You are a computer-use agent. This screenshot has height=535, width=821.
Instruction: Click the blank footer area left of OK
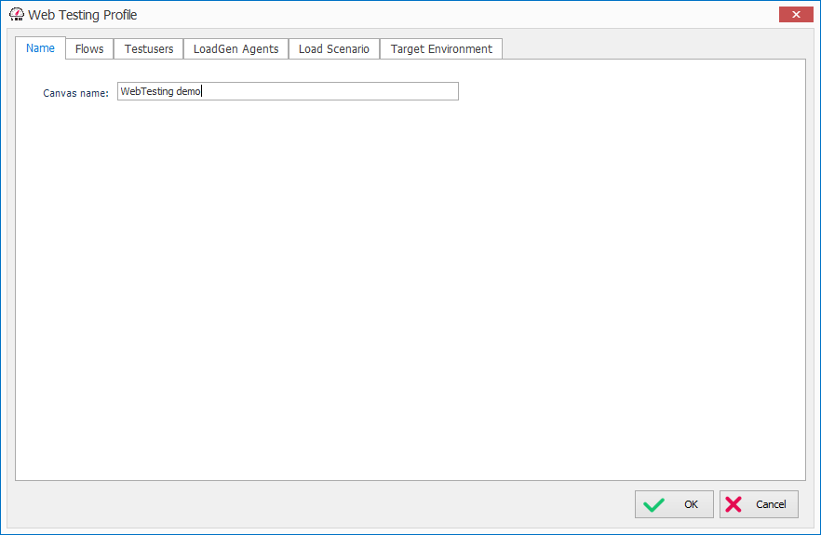click(x=326, y=504)
